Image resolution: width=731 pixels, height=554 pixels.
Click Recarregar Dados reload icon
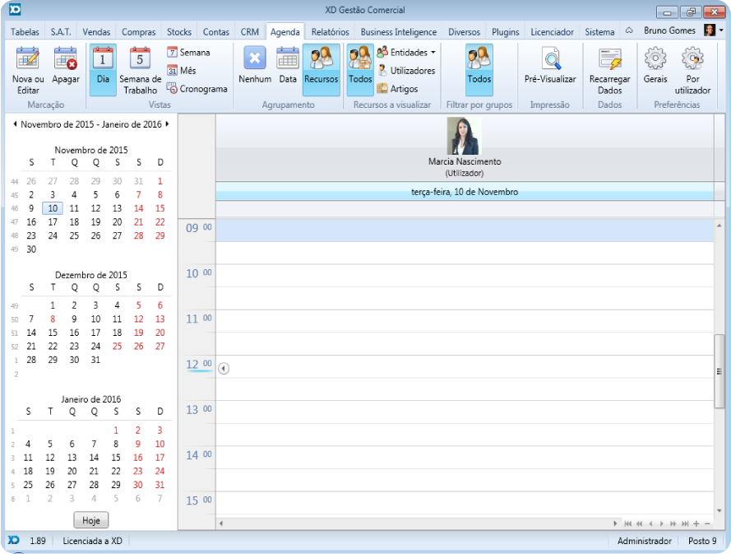pos(610,59)
